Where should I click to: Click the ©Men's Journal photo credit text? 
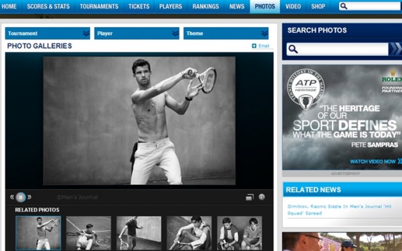click(77, 197)
